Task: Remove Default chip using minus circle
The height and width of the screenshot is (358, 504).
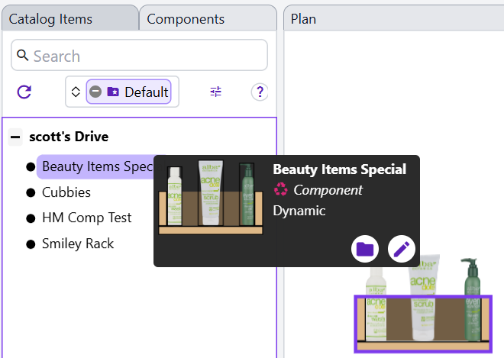Action: pyautogui.click(x=95, y=92)
